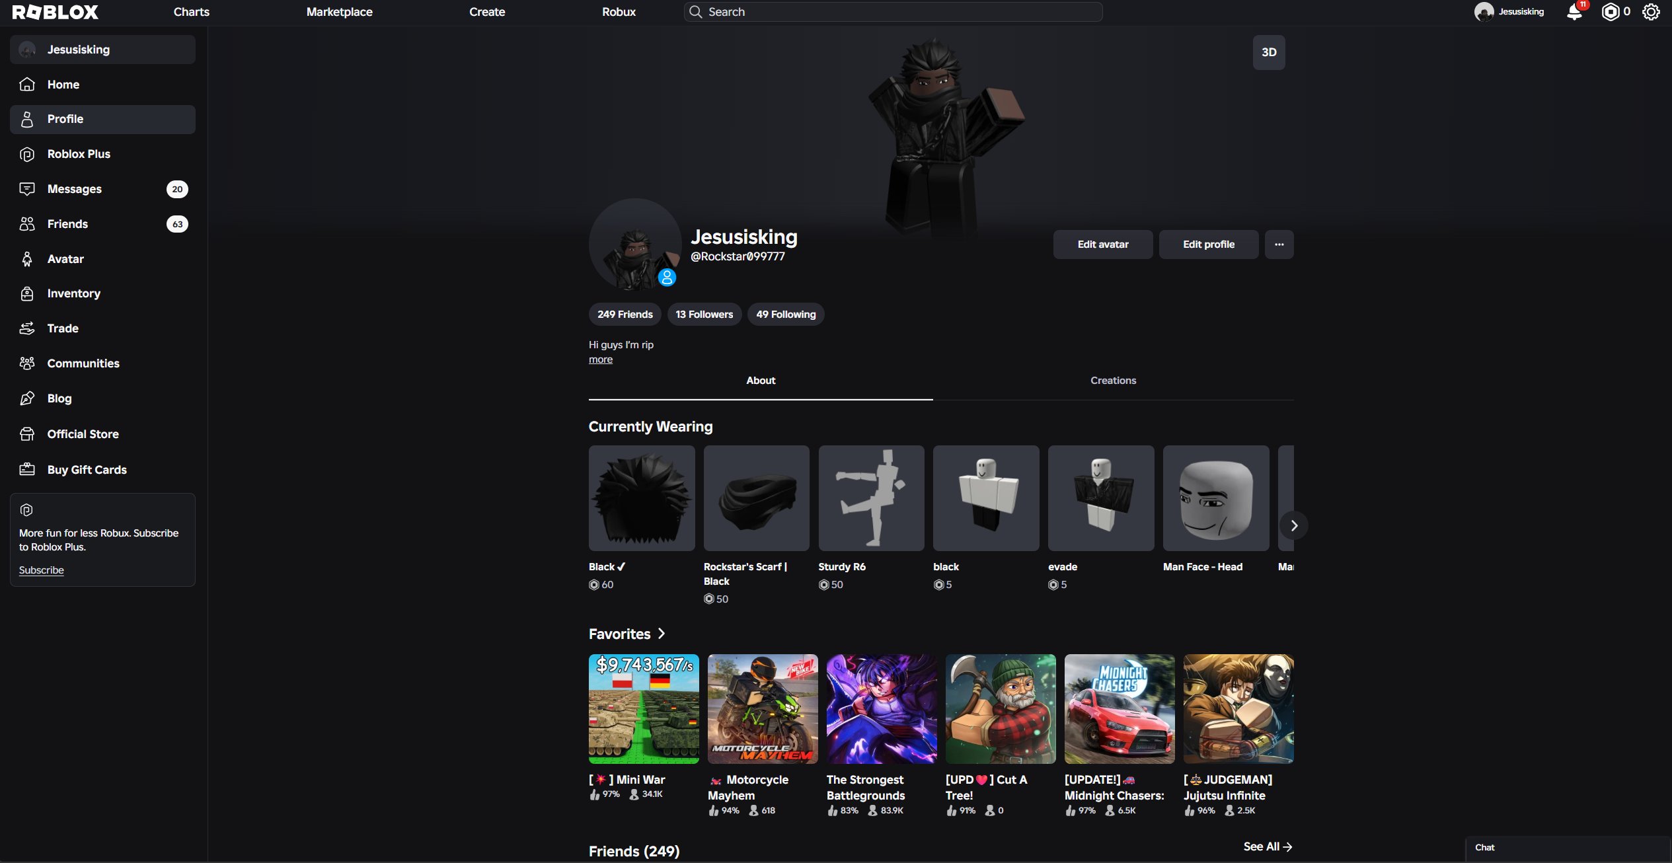The width and height of the screenshot is (1672, 863).
Task: Open the Mini War game thumbnail
Action: [x=644, y=709]
